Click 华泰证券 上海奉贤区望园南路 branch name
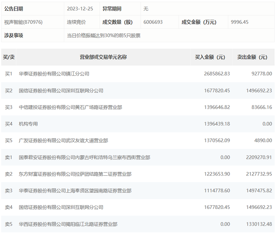Screen dimensions: 277x235 [x=75, y=191]
